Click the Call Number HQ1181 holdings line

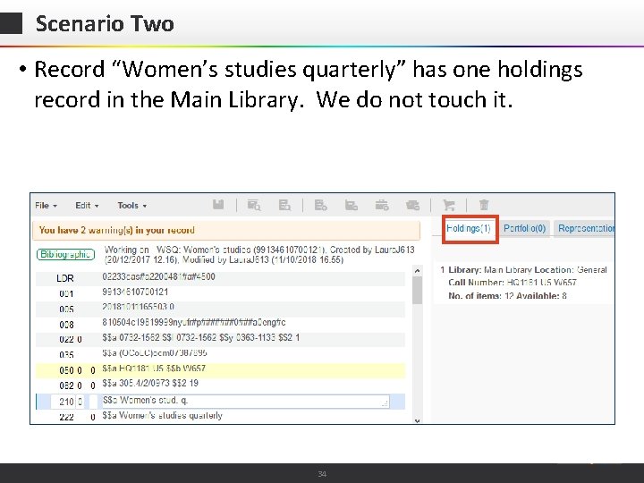[x=513, y=283]
